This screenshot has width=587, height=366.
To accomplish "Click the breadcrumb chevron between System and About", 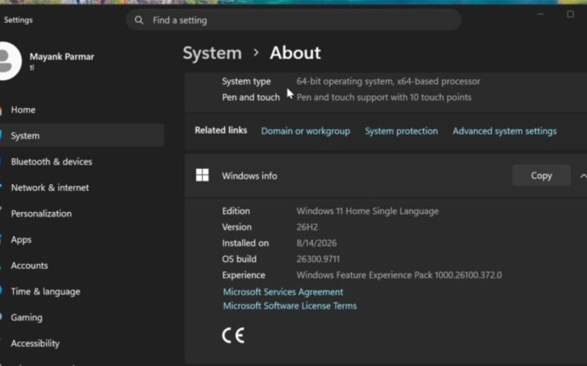I will point(256,53).
